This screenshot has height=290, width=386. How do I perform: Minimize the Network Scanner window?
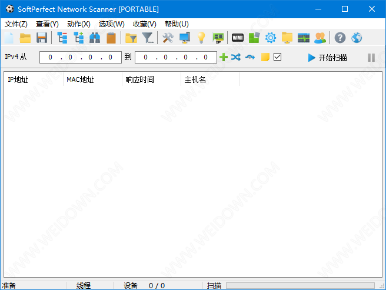click(x=318, y=9)
